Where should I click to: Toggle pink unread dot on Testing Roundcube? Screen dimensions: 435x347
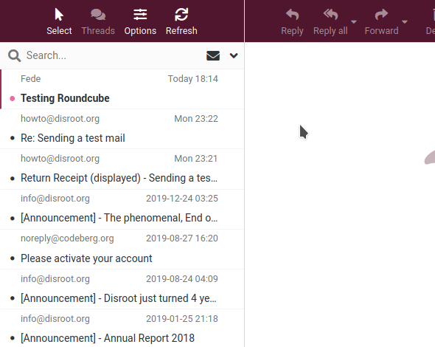tap(13, 98)
